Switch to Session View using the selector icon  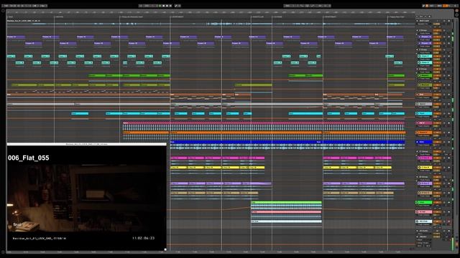pos(457,15)
